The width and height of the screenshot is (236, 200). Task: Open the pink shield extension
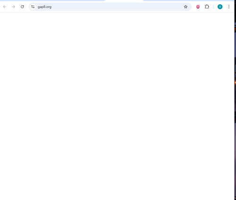(198, 7)
